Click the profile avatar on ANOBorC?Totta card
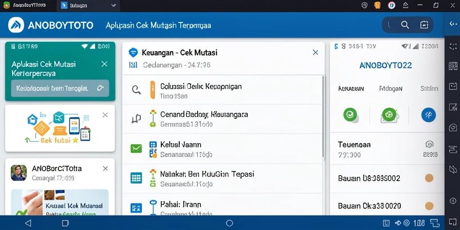Image resolution: width=460 pixels, height=230 pixels. 19,172
